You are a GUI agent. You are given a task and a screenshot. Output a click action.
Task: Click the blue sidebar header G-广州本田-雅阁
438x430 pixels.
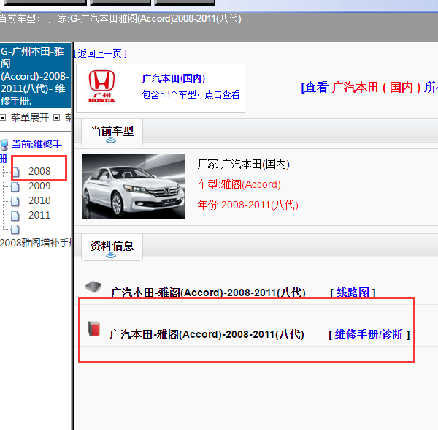click(35, 75)
